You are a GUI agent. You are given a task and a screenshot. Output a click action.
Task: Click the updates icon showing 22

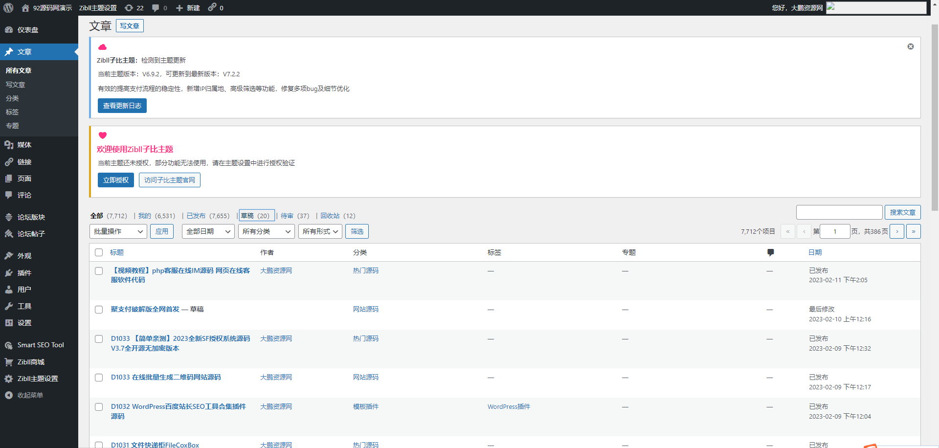pos(129,8)
